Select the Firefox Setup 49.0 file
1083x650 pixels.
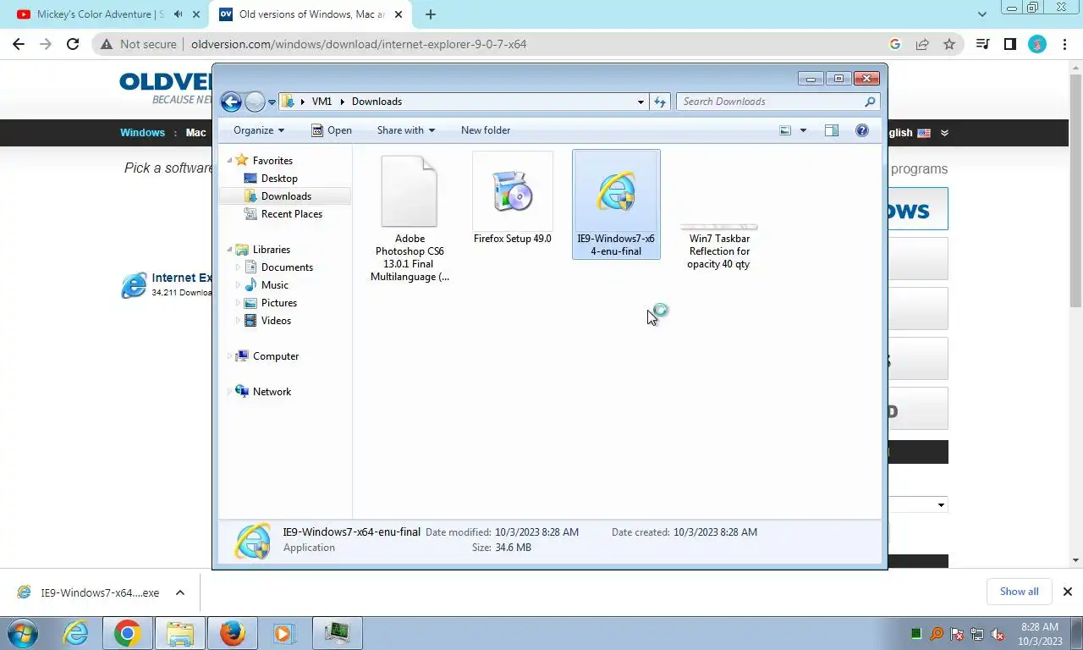click(x=513, y=199)
